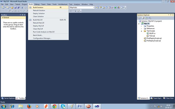Open the Debug menu

pos(37,4)
